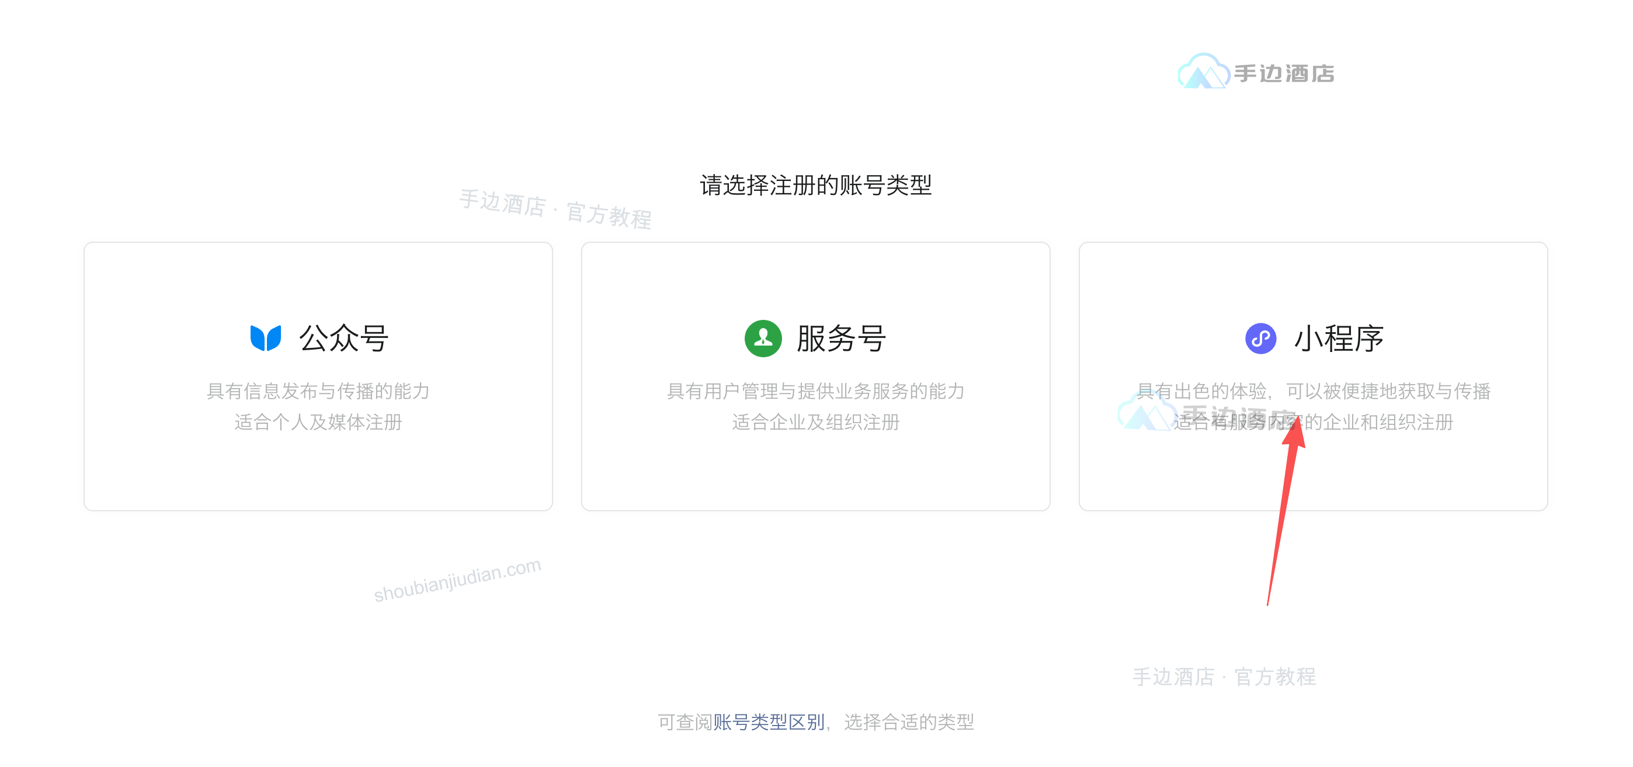Select the 公众号 account type title

343,338
